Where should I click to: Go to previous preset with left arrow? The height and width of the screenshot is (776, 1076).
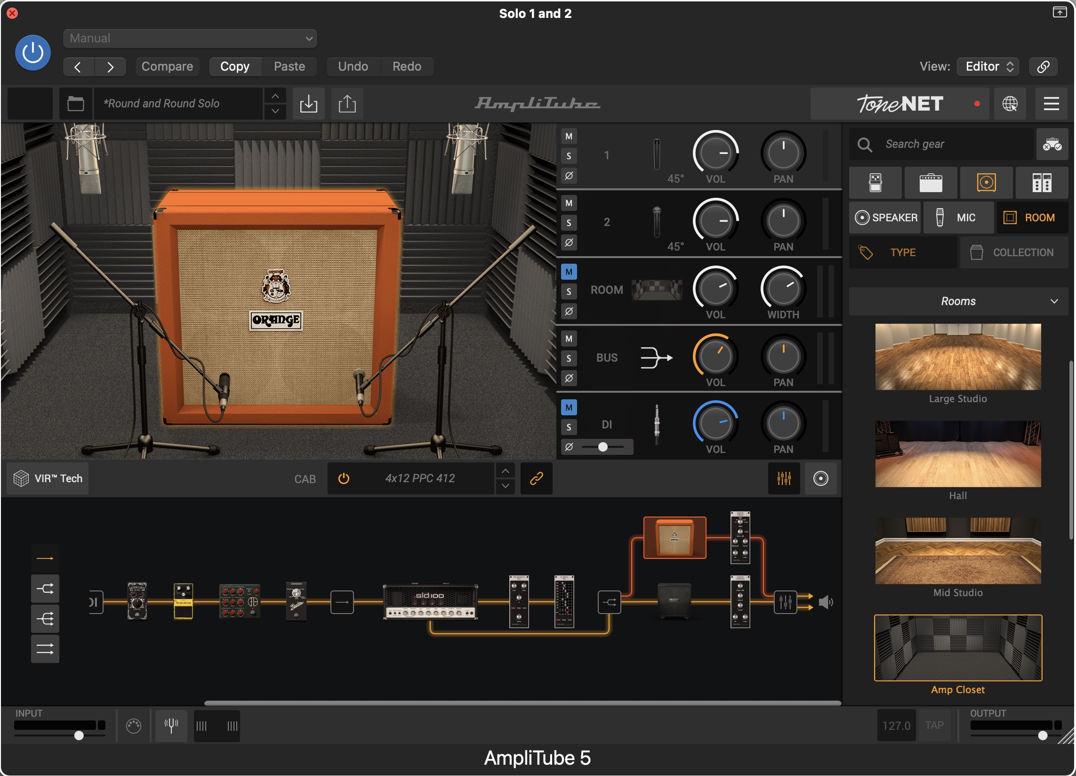tap(78, 67)
